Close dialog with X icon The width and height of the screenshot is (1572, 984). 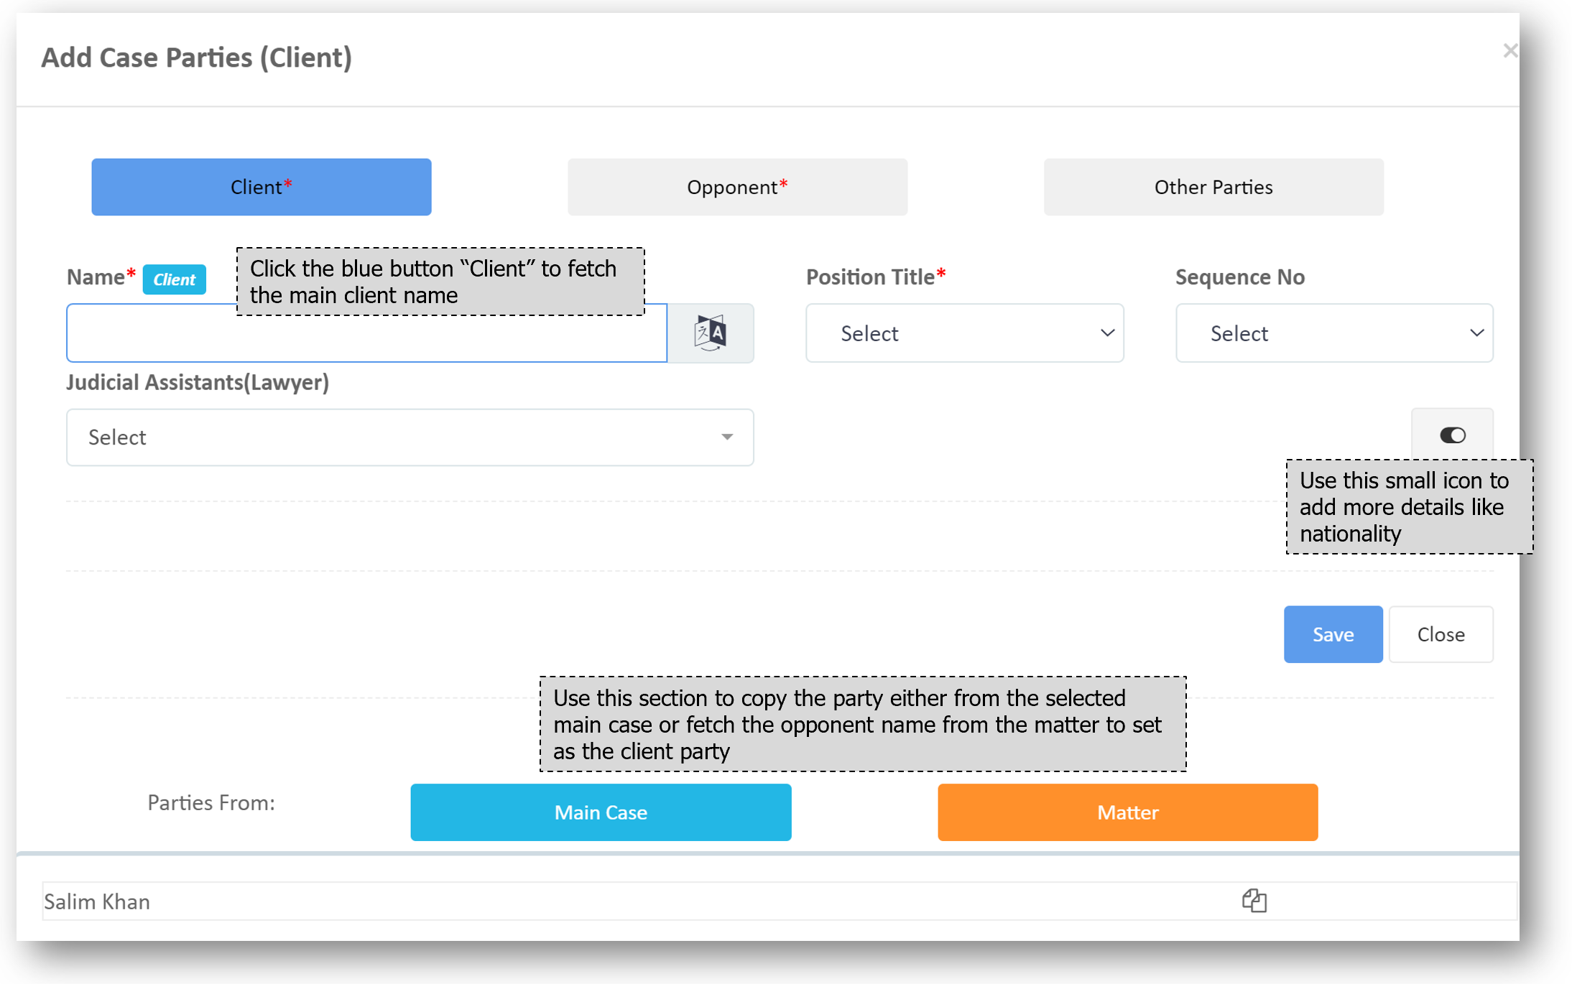tap(1509, 51)
